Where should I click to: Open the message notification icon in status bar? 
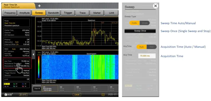(103, 95)
